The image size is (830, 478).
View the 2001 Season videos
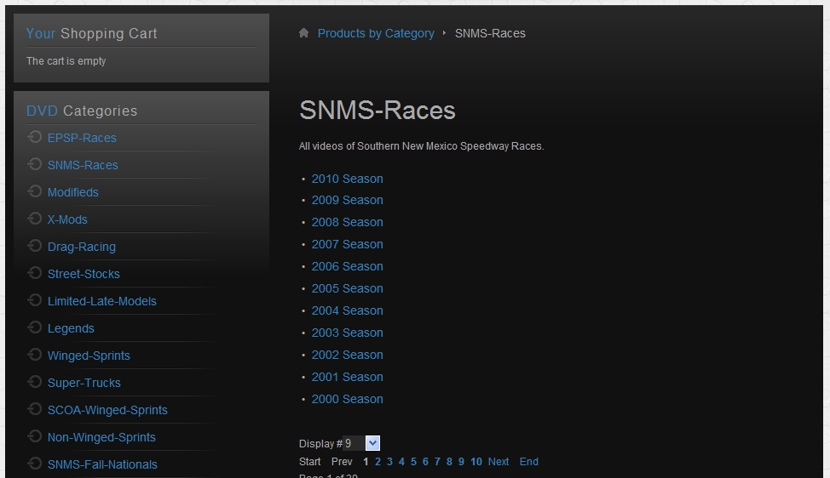(x=347, y=377)
